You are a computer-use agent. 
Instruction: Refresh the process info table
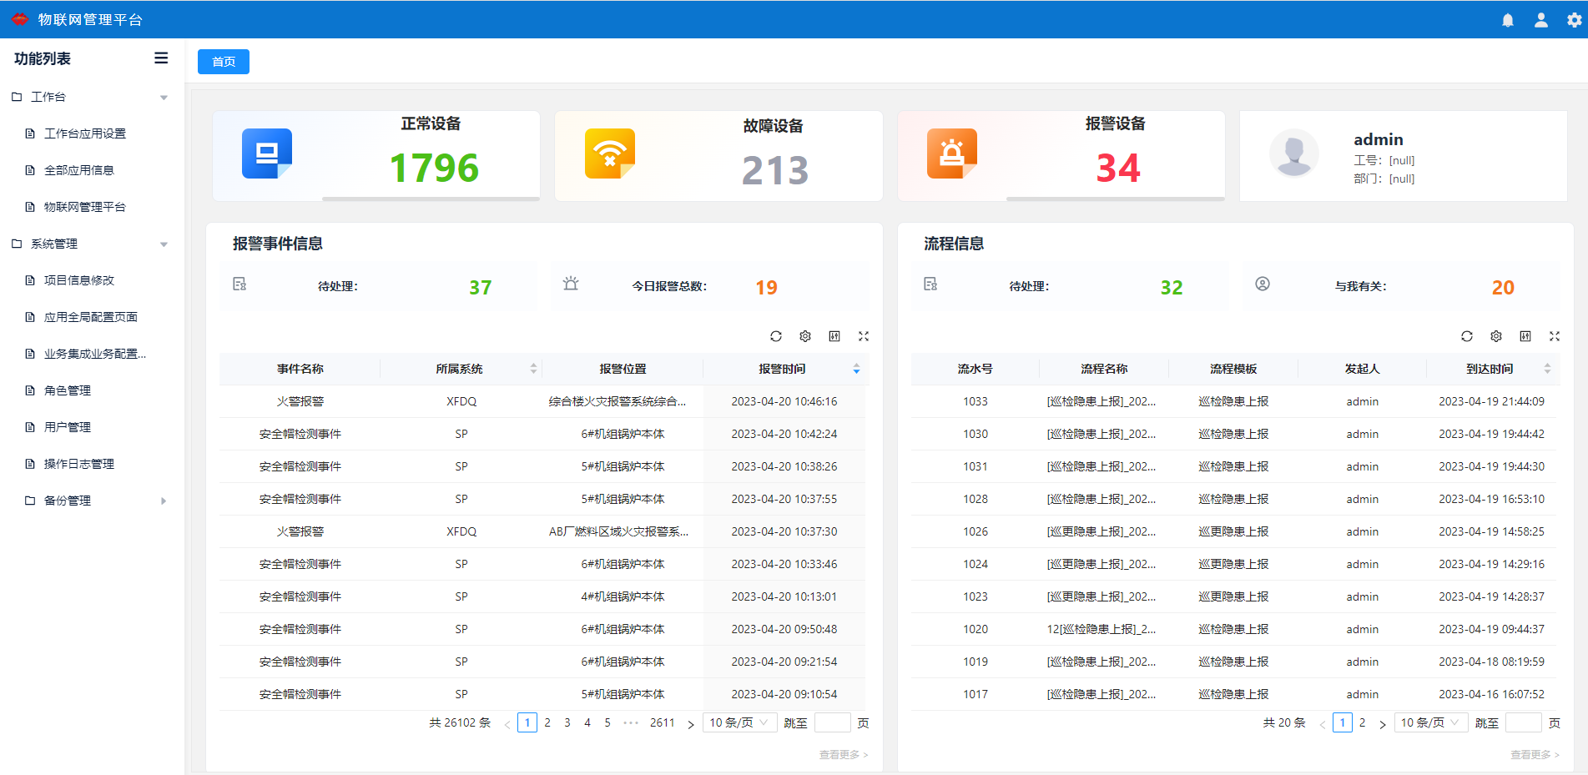pyautogui.click(x=1466, y=336)
